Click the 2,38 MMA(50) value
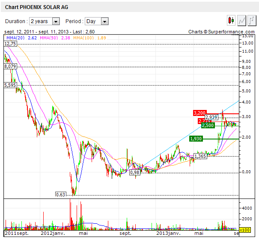259x240 pixels. 65,38
